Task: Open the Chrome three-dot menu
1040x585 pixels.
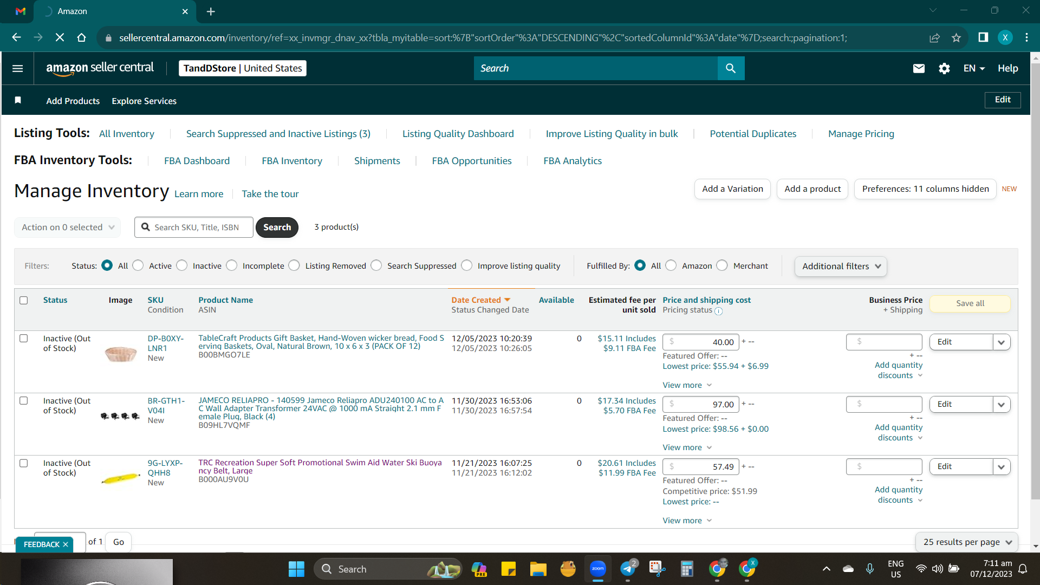Action: 1026,37
